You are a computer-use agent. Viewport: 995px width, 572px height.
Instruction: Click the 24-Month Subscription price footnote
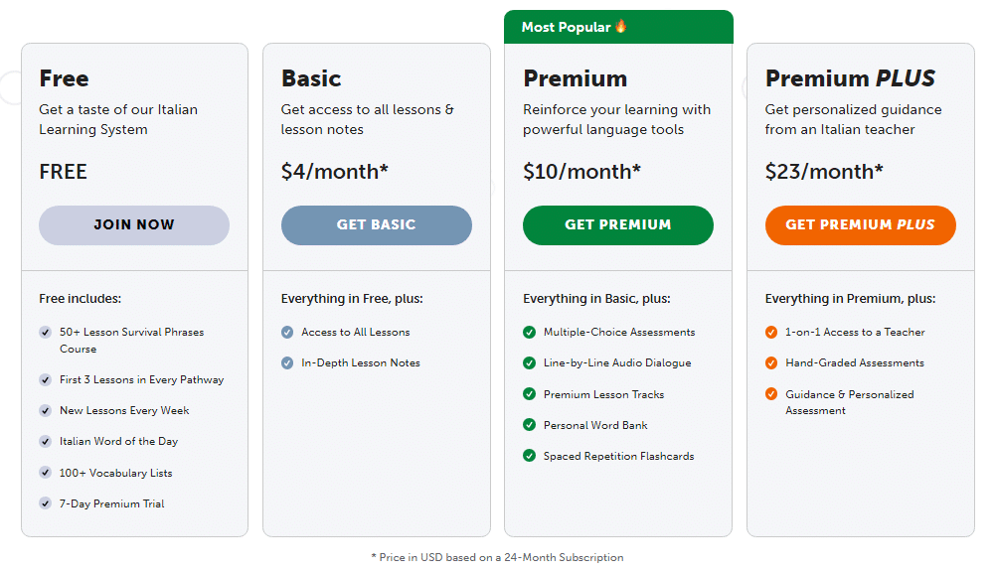pyautogui.click(x=497, y=558)
